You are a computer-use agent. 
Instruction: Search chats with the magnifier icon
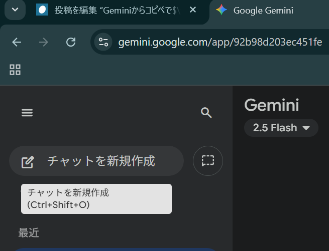206,113
